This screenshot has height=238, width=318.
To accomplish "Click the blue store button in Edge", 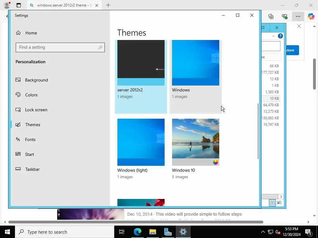I will 292,50.
